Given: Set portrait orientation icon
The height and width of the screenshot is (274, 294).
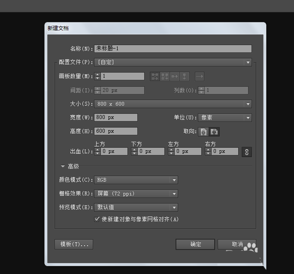Looking at the screenshot, I should click(x=203, y=131).
